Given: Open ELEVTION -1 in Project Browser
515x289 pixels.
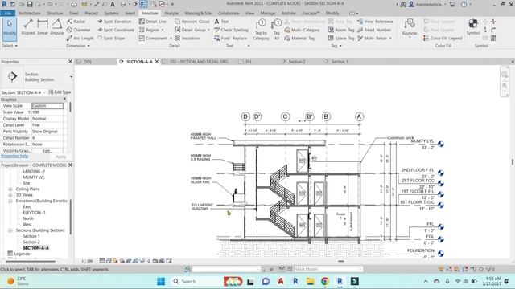Looking at the screenshot, I should 34,213.
